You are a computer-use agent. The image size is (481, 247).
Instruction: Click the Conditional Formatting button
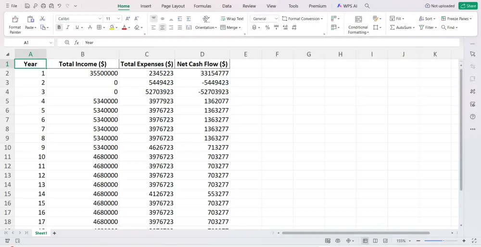coord(358,24)
